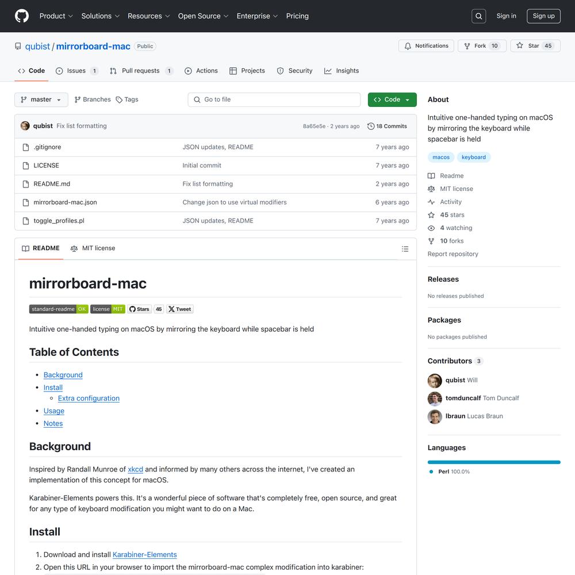Open the Issues tab
Viewport: 575px width, 575px height.
click(x=76, y=71)
